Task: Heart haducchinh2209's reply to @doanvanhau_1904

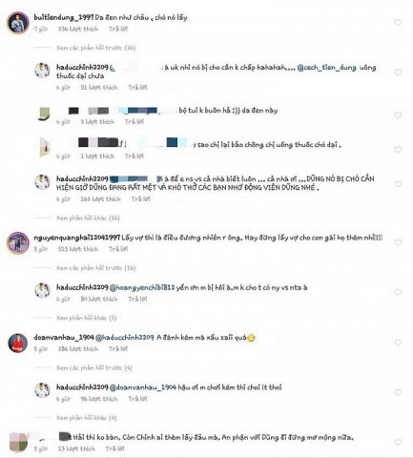Action: (x=398, y=392)
